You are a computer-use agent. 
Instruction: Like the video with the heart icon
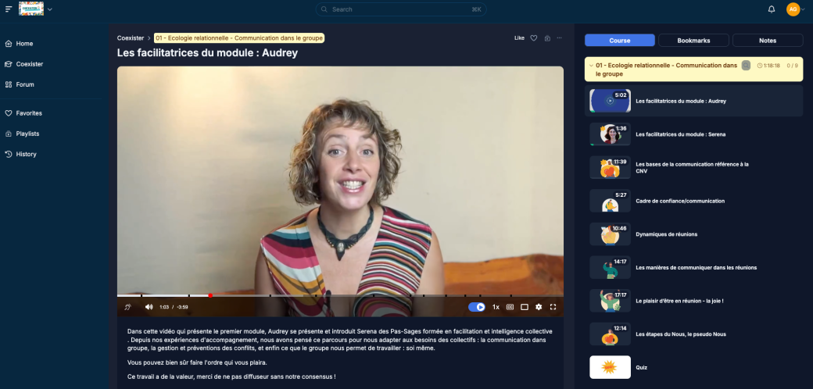click(x=534, y=38)
